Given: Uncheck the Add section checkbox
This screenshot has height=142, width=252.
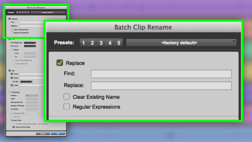Looking at the screenshot, I should coord(10,70).
